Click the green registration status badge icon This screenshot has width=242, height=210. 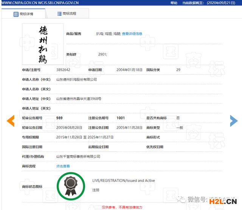tap(71, 186)
